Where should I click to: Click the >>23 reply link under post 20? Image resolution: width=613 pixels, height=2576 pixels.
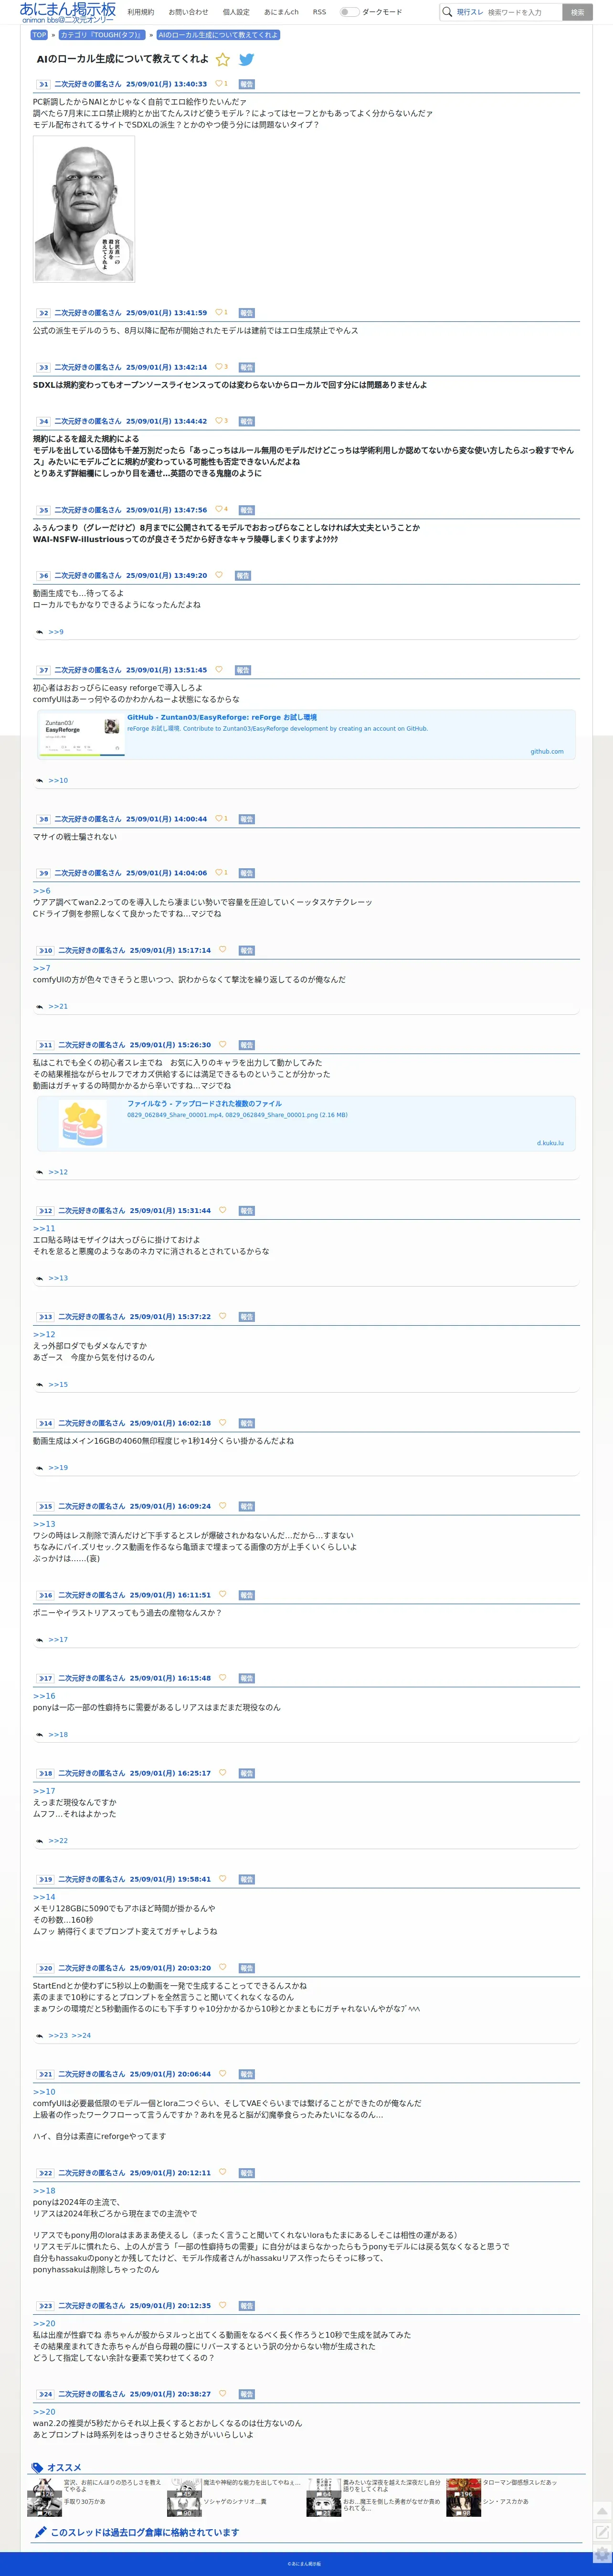click(58, 2036)
